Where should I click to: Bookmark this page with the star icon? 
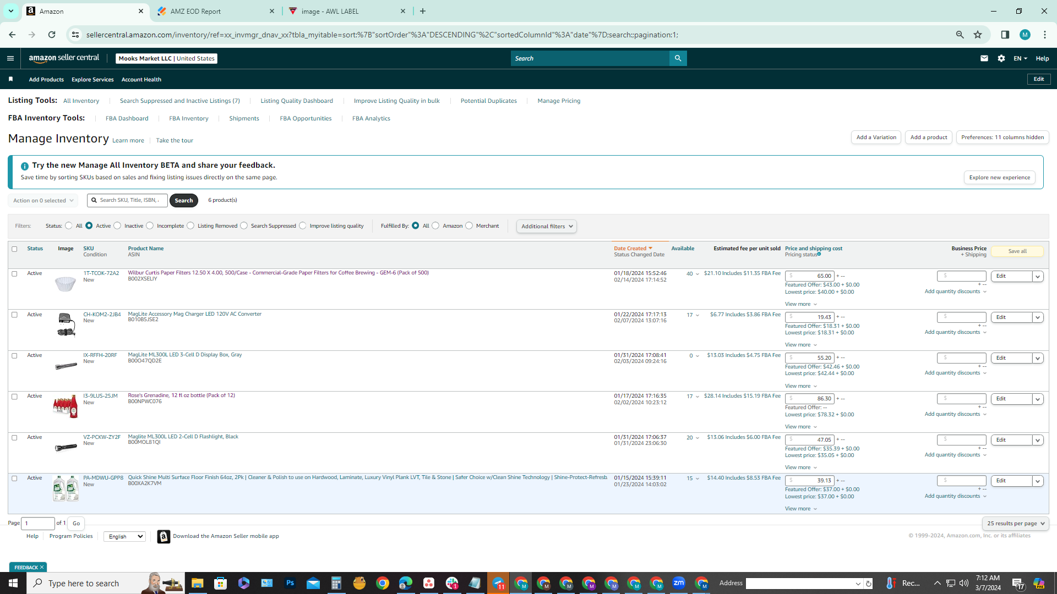978,35
